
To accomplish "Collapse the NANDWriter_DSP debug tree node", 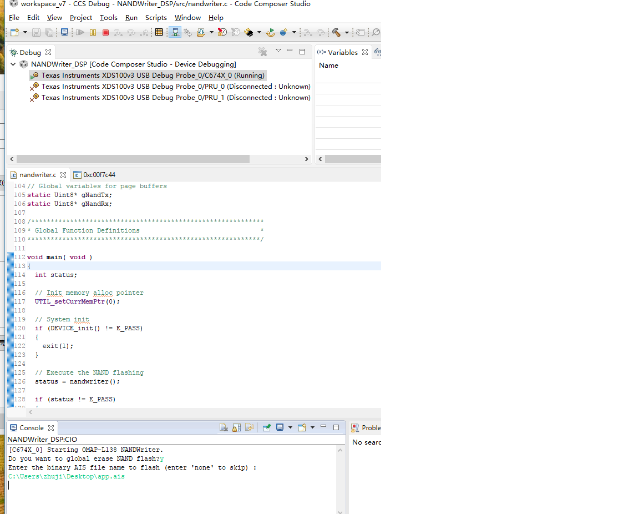I will 13,64.
